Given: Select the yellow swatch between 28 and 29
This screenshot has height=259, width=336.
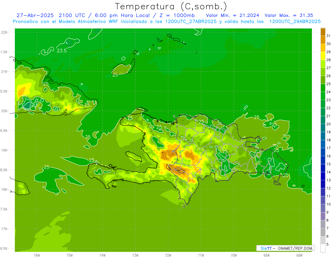Looking at the screenshot, I should (323, 56).
